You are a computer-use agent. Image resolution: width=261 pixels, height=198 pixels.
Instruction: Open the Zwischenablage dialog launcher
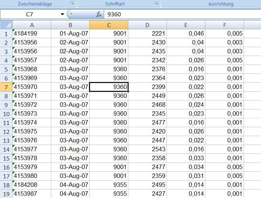coord(72,3)
